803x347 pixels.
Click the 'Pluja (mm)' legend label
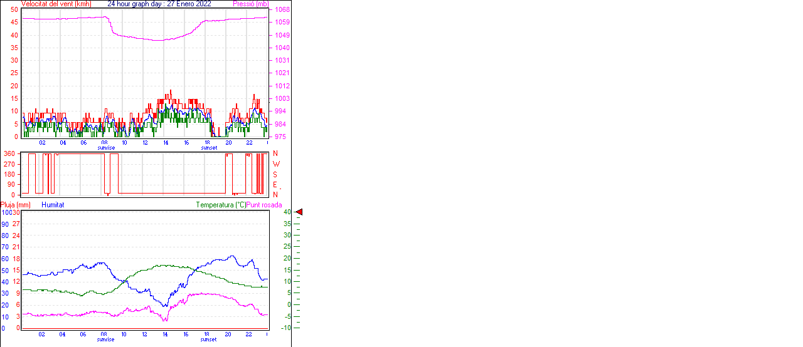16,205
